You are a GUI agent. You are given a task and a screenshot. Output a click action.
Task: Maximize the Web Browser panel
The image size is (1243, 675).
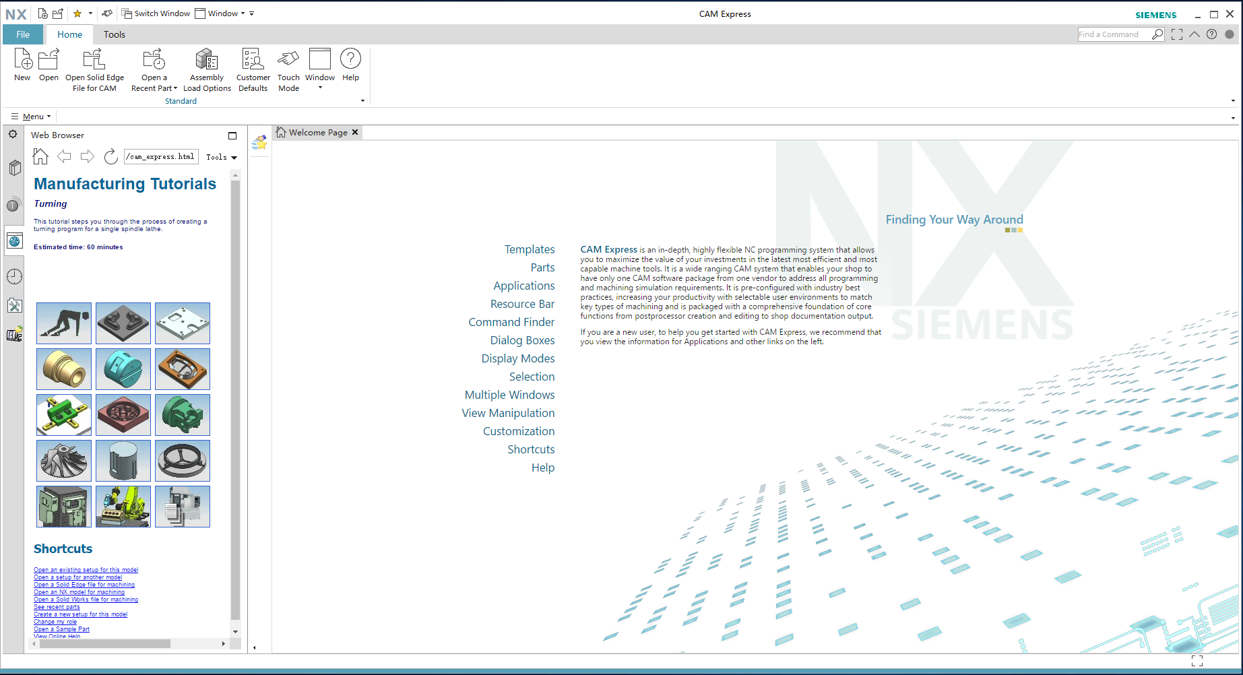(x=232, y=135)
